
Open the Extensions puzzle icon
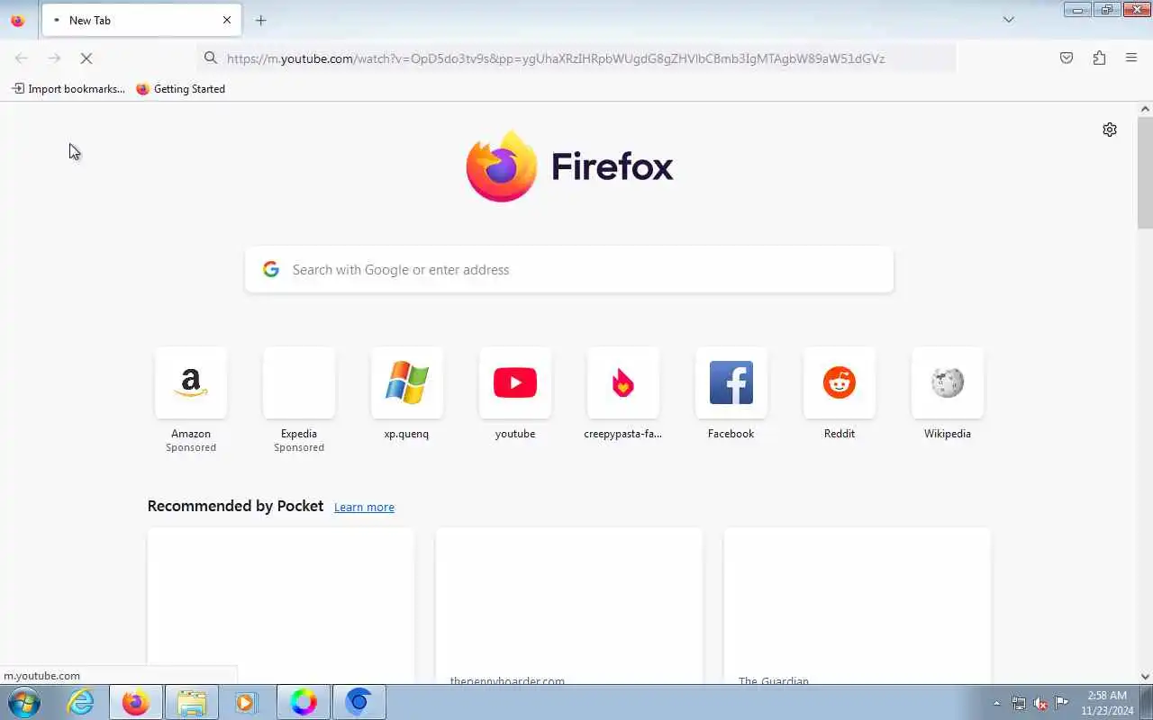[1099, 58]
